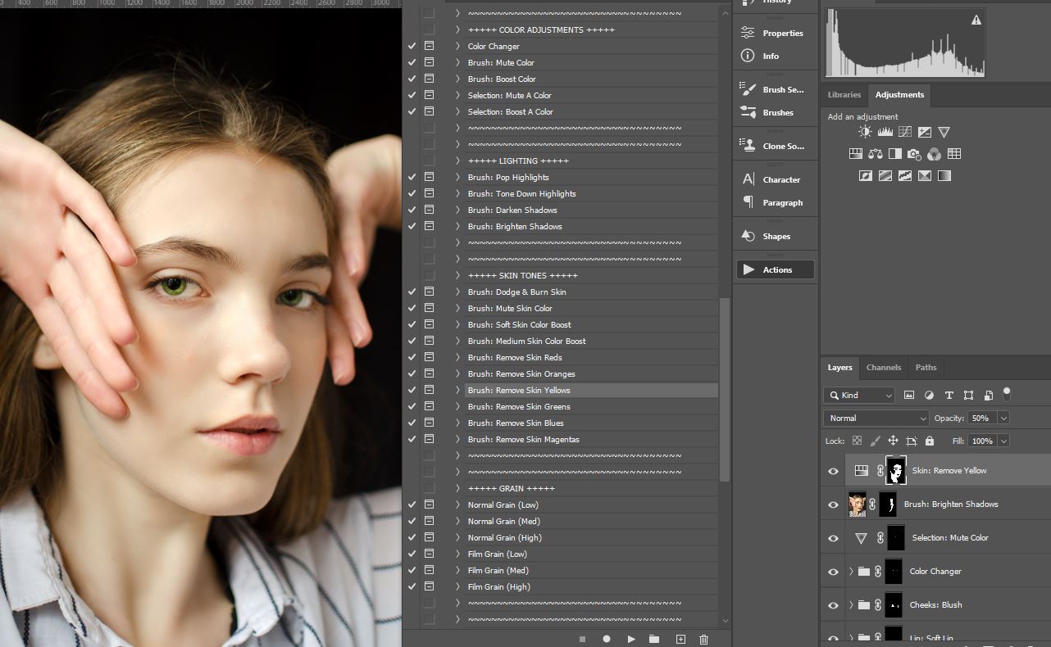Open the Libraries tab
The image size is (1051, 647).
(844, 95)
